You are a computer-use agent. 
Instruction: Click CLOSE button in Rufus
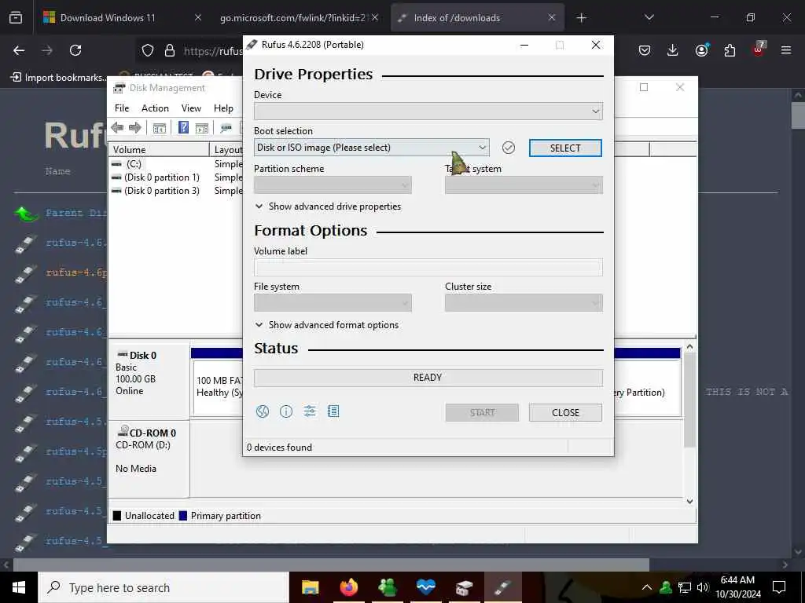[565, 413]
